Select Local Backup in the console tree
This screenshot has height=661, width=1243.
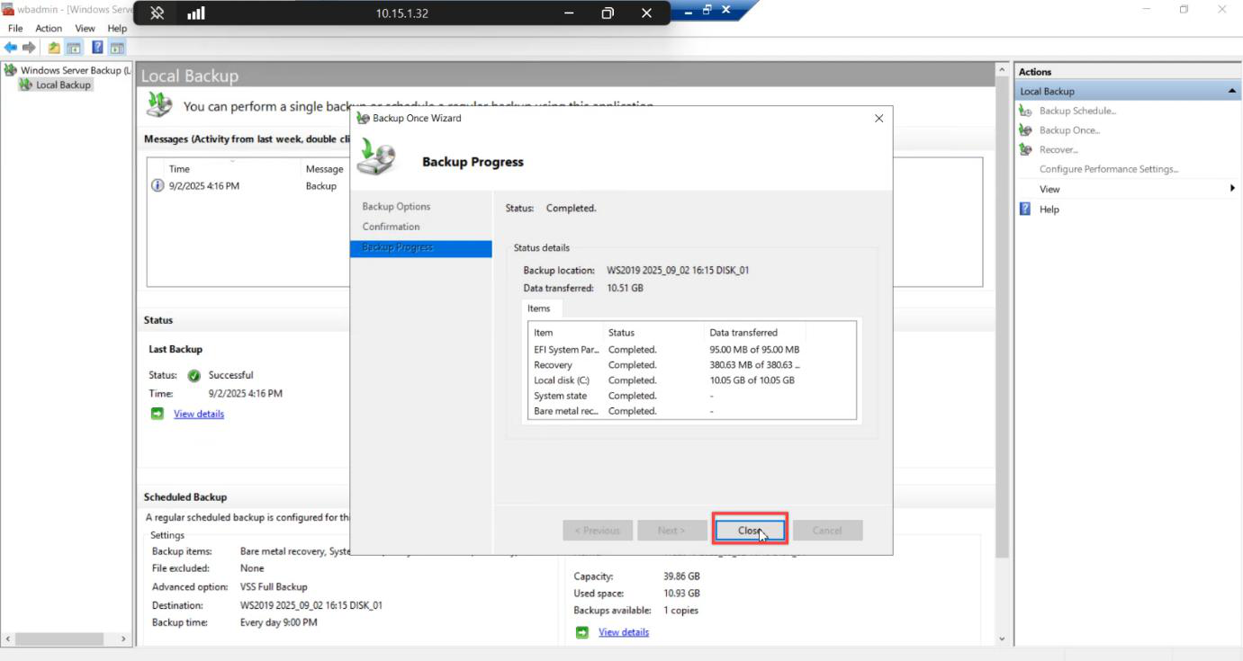coord(63,85)
